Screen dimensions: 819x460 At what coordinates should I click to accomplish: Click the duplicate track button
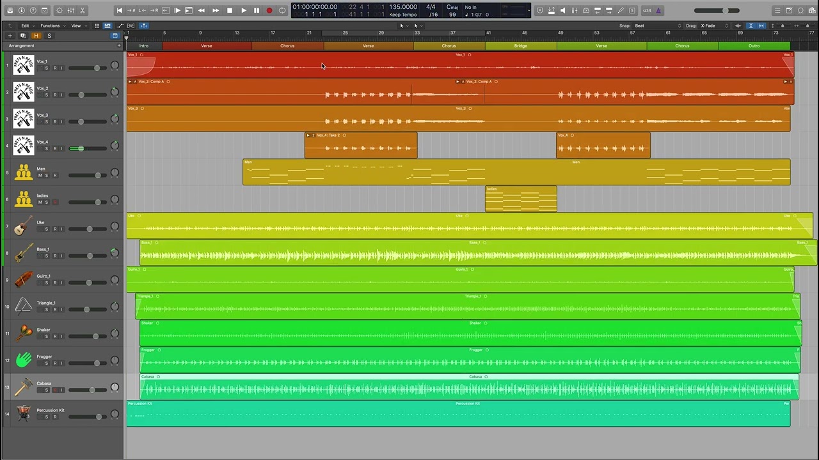(x=23, y=36)
